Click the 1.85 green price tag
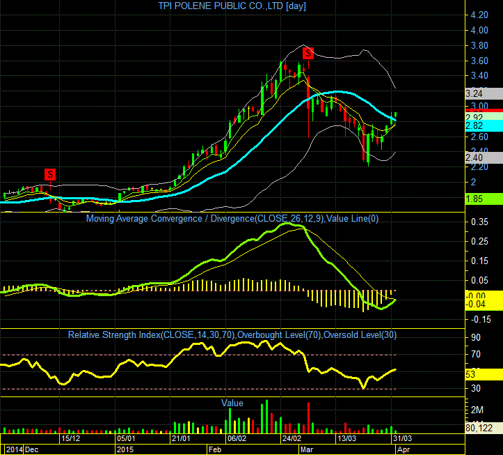This screenshot has width=503, height=455. [484, 199]
